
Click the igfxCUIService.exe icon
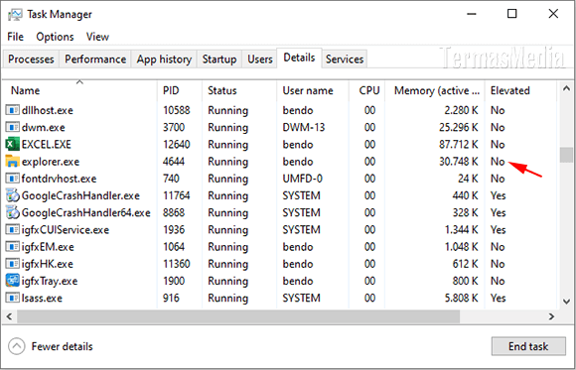(x=12, y=230)
